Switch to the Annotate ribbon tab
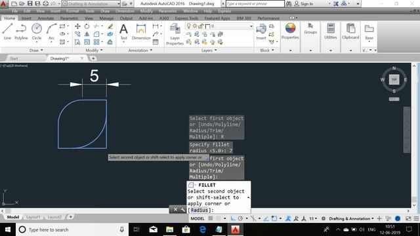The image size is (420, 236). (45, 18)
